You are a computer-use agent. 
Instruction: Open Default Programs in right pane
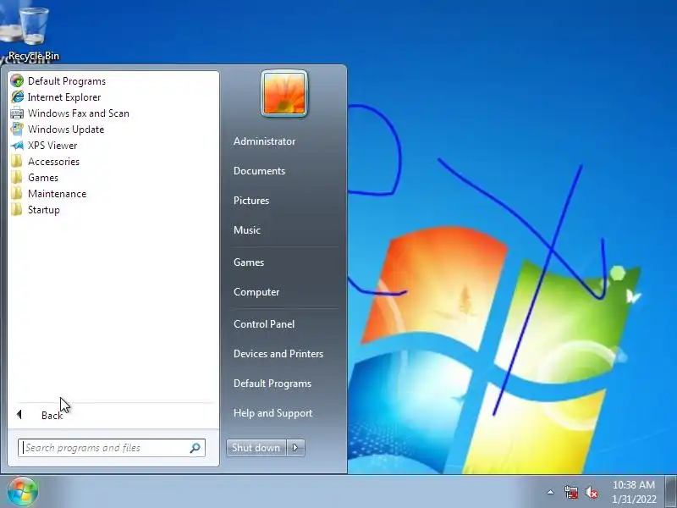272,384
